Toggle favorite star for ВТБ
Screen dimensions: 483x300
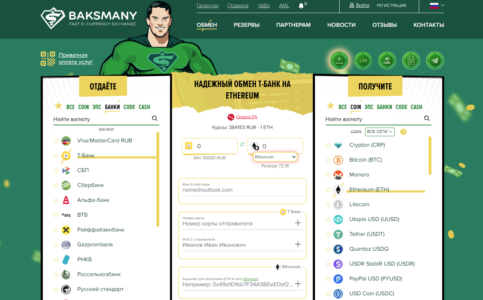click(56, 215)
